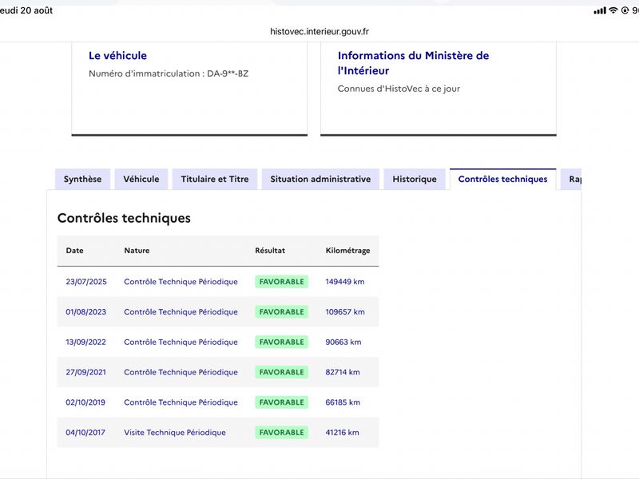The width and height of the screenshot is (639, 479).
Task: Tap the histovec.interieur.gouv.fr address bar
Action: 319,31
